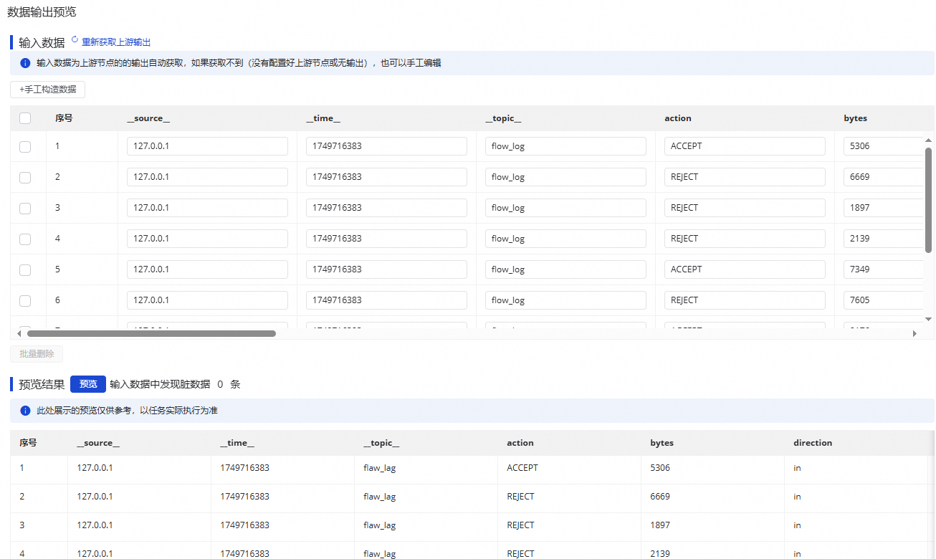Screen dimensions: 936x559
Task: Click the left arrow of the input table horizontal scrollbar
Action: [19, 333]
